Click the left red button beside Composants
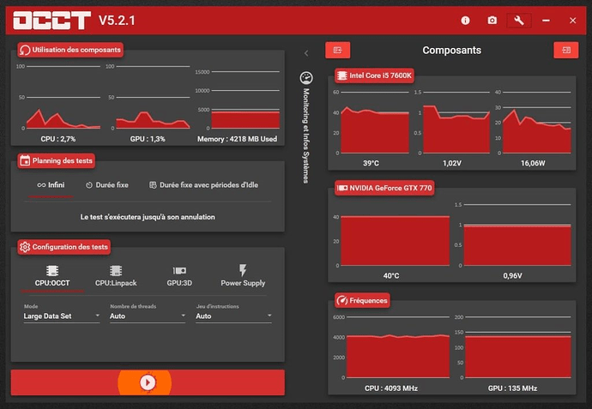 tap(337, 51)
